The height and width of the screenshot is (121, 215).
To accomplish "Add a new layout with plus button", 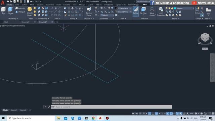I will 30,110.
